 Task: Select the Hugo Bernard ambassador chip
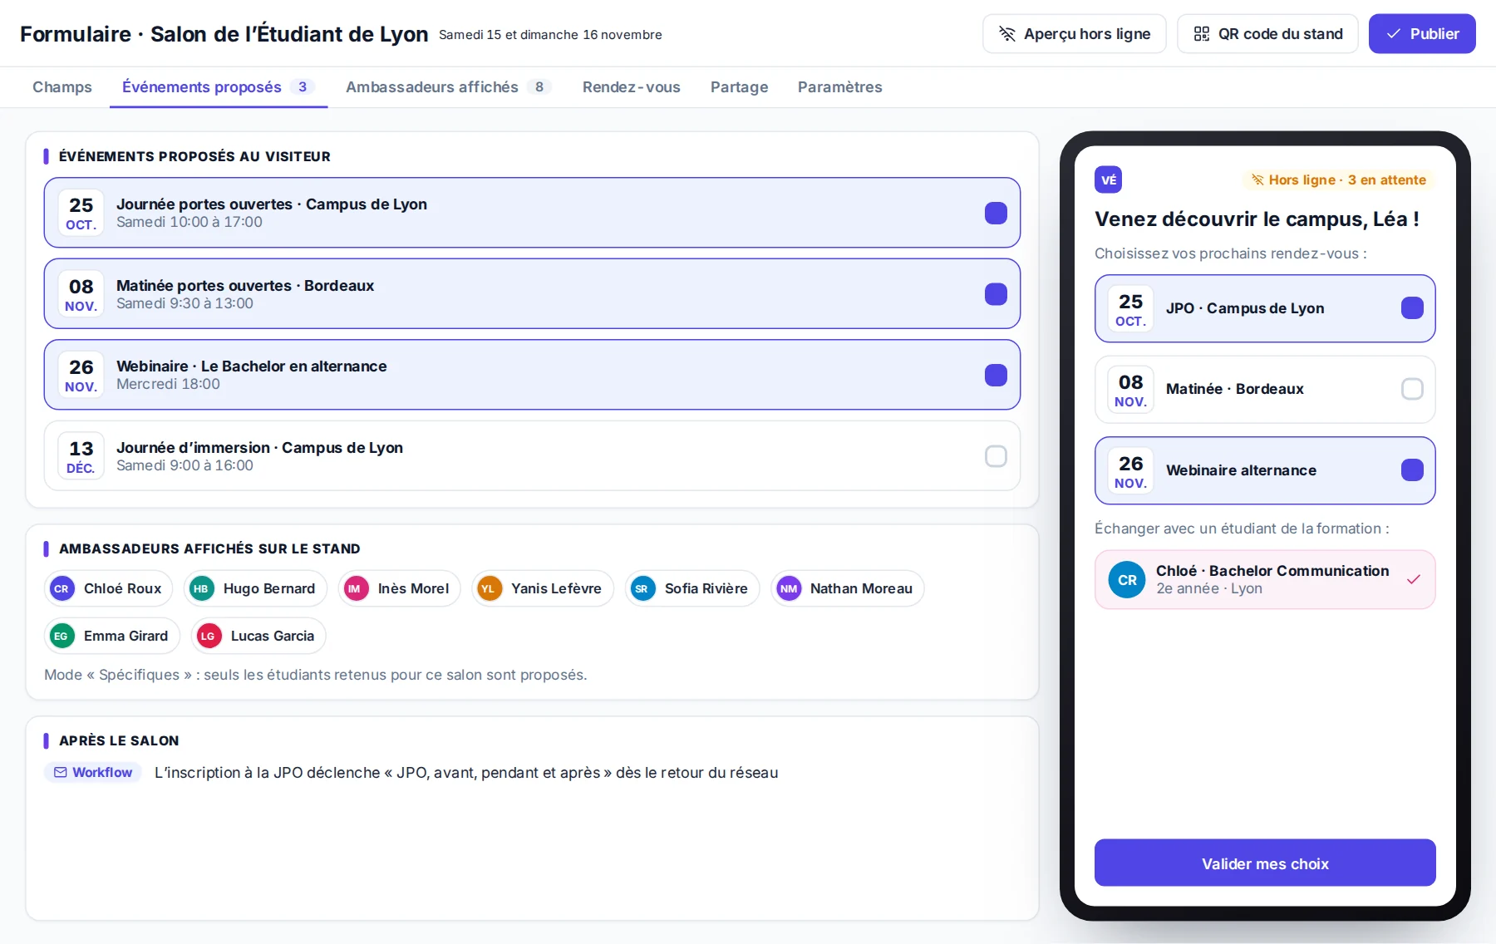coord(256,588)
